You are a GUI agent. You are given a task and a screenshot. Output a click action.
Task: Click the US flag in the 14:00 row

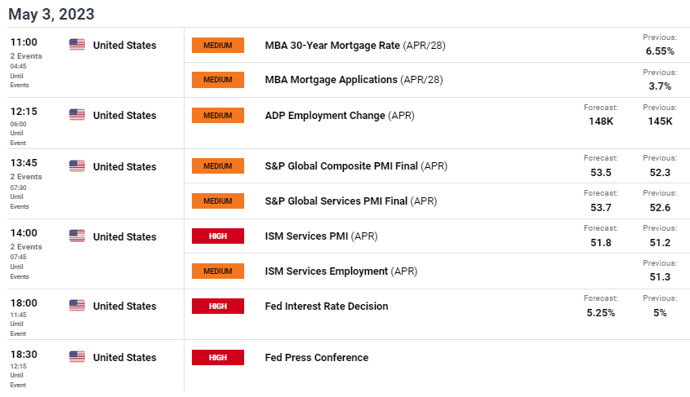77,236
